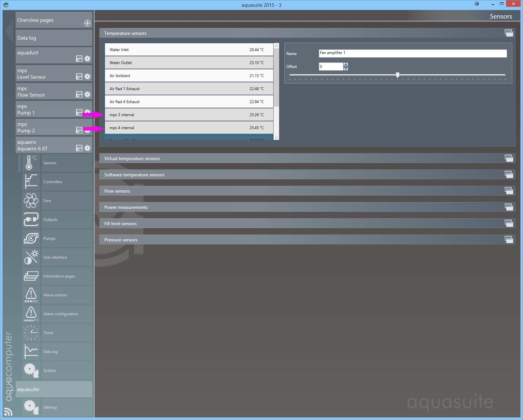Screen dimensions: 523x420
Task: Click the Alarm actions warning icon
Action: tap(31, 295)
